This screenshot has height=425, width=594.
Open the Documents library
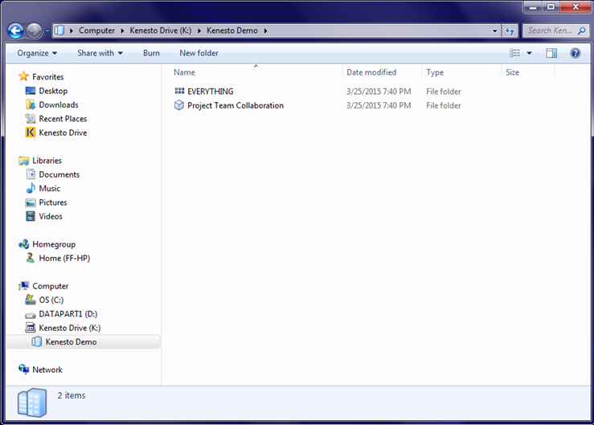point(59,174)
